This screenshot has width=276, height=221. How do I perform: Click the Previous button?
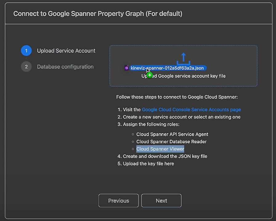[119, 201]
